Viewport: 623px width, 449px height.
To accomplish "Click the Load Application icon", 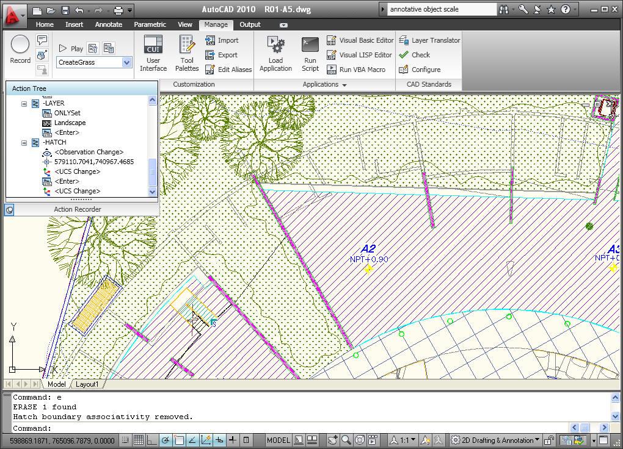I will 275,53.
